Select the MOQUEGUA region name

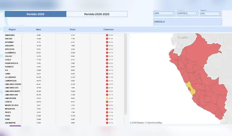pyautogui.click(x=10, y=109)
